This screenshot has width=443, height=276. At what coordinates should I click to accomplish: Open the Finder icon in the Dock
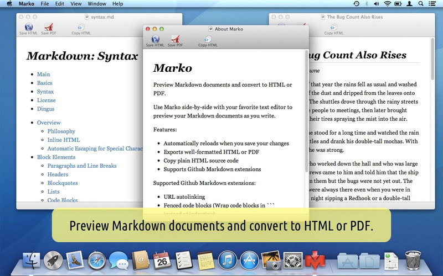pos(32,260)
